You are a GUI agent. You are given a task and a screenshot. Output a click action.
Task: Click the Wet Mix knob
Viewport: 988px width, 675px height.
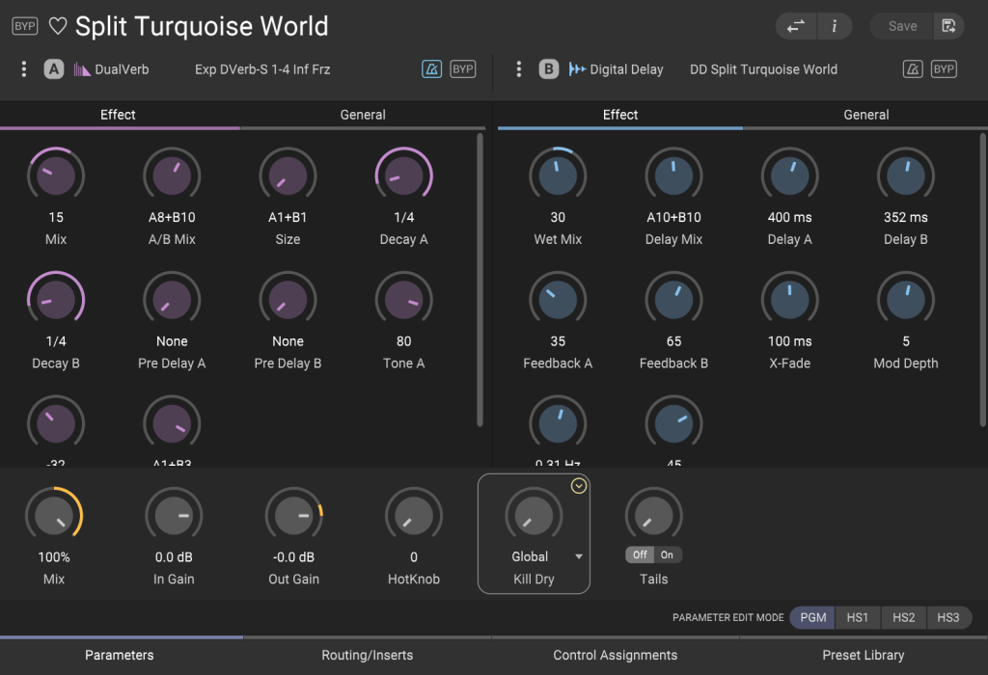[558, 175]
